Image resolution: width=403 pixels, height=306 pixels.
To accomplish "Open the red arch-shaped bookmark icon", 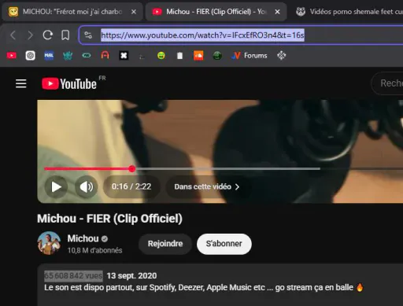I will pos(105,55).
